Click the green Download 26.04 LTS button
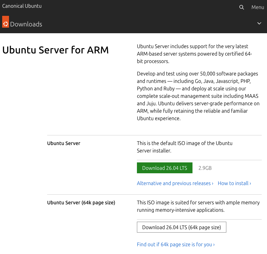Viewport: 267px width, 254px height. click(165, 168)
